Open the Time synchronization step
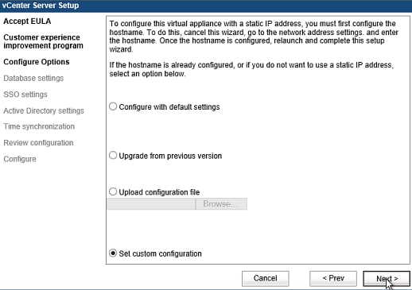The width and height of the screenshot is (412, 290). click(39, 126)
